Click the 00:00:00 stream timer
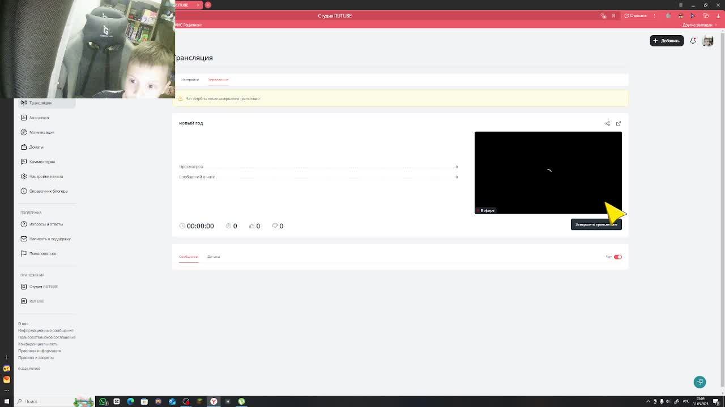Image resolution: width=725 pixels, height=407 pixels. 200,226
